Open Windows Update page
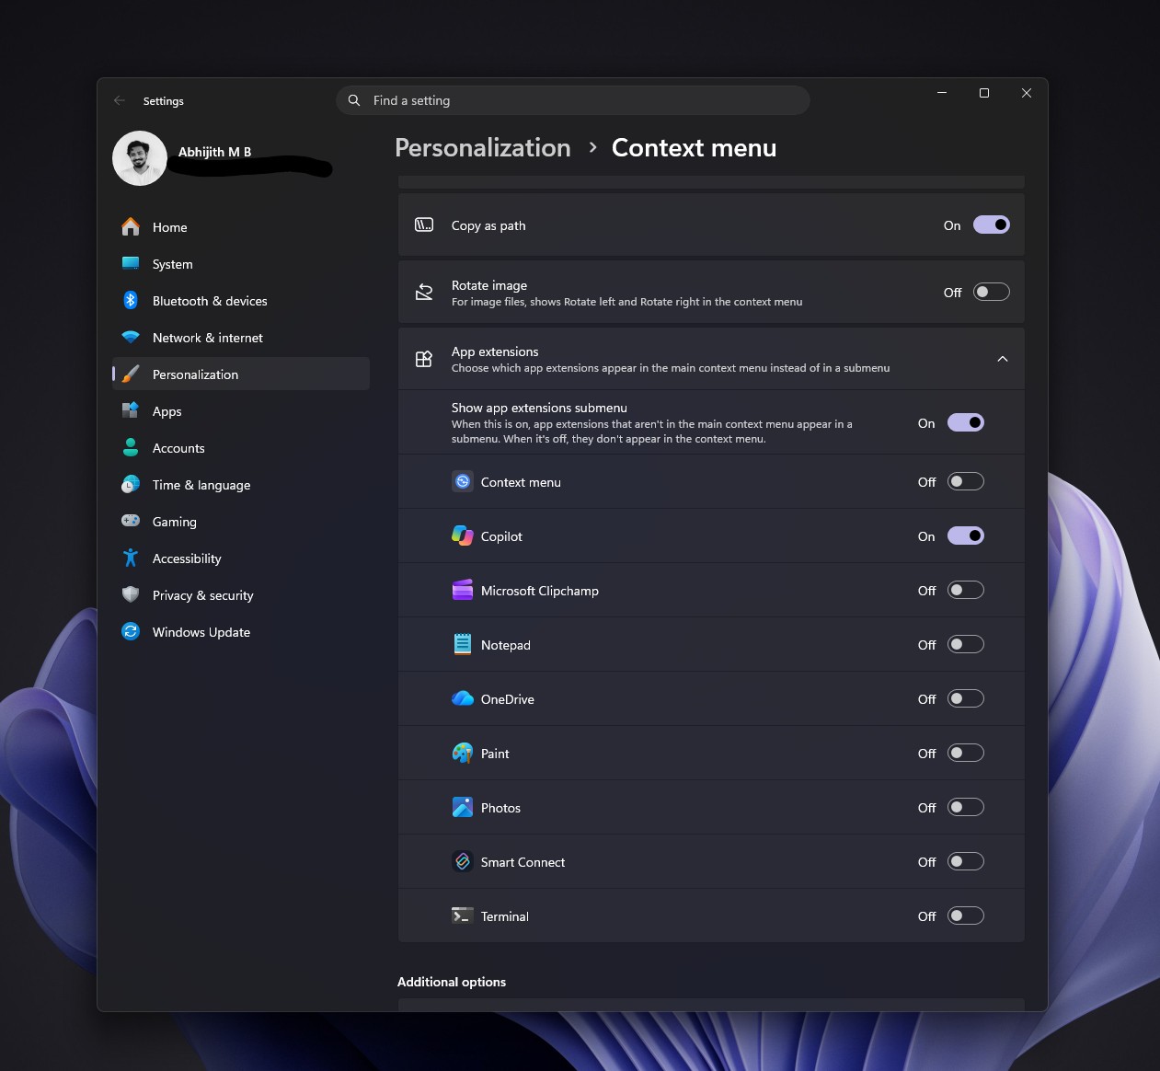Image resolution: width=1160 pixels, height=1071 pixels. coord(241,631)
